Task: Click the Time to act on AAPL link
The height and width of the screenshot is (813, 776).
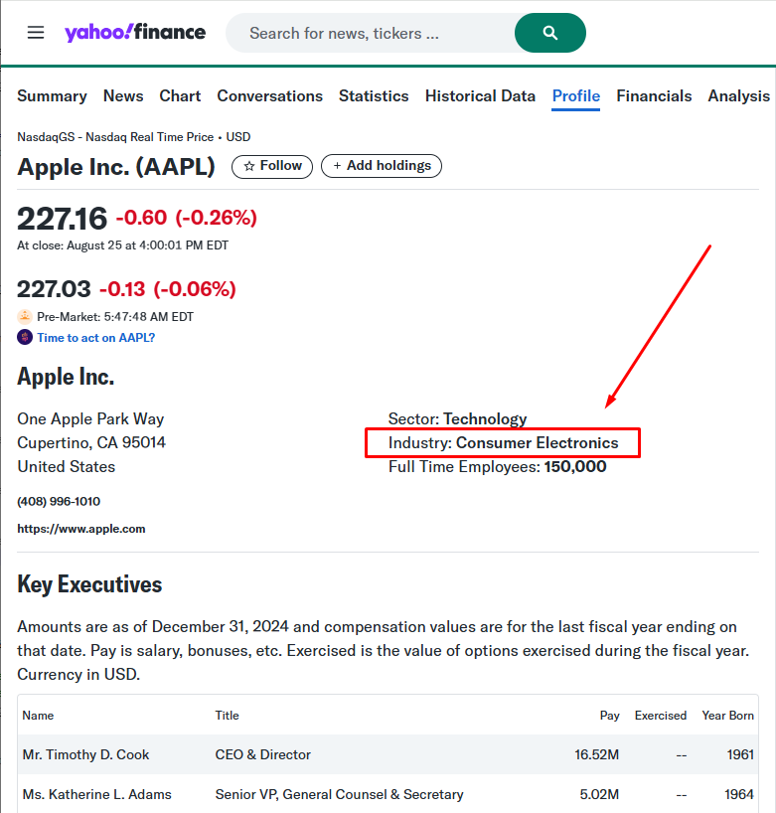Action: point(95,338)
